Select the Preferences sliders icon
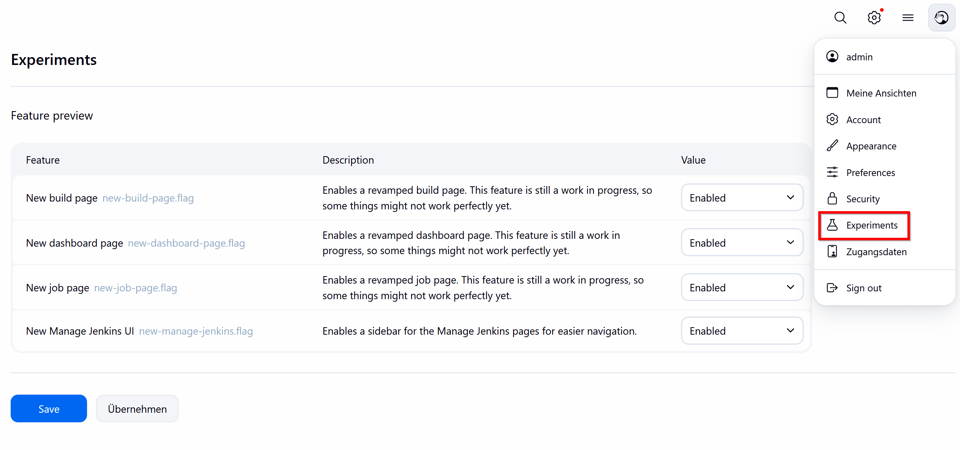This screenshot has width=960, height=450. tap(833, 172)
